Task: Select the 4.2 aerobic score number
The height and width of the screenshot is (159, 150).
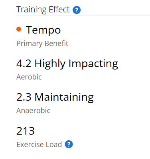Action: click(24, 64)
